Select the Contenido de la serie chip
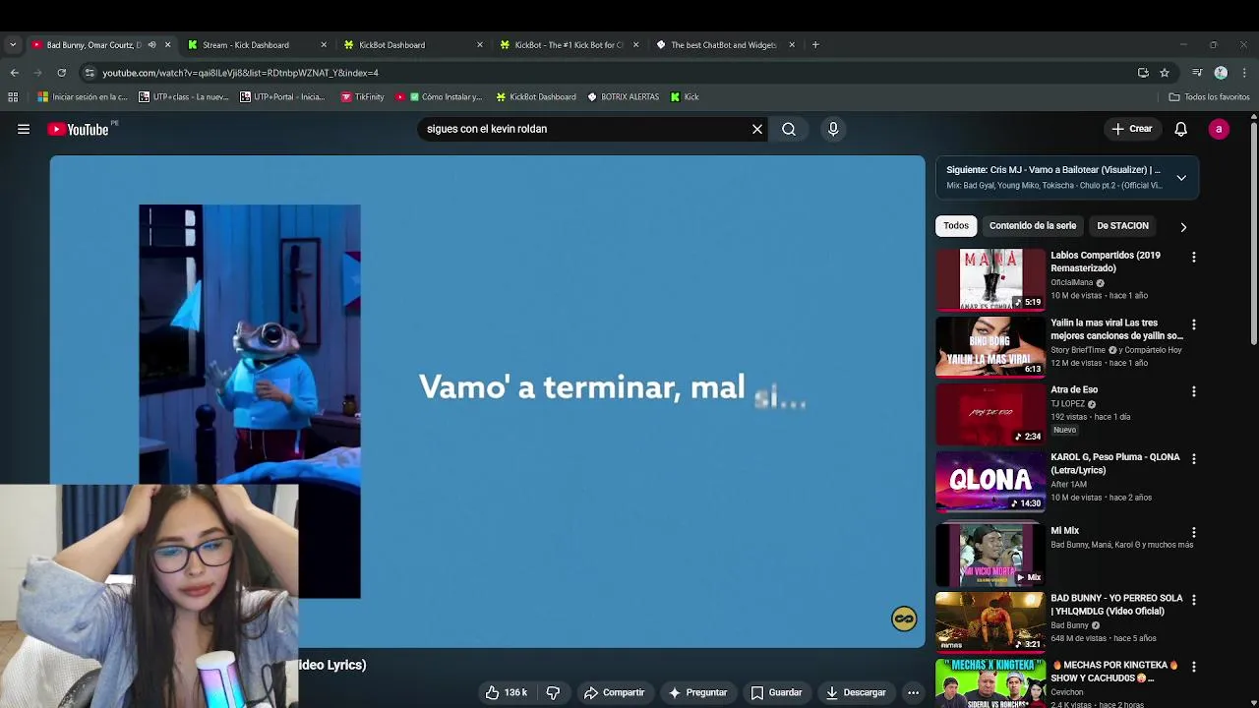 pos(1033,226)
